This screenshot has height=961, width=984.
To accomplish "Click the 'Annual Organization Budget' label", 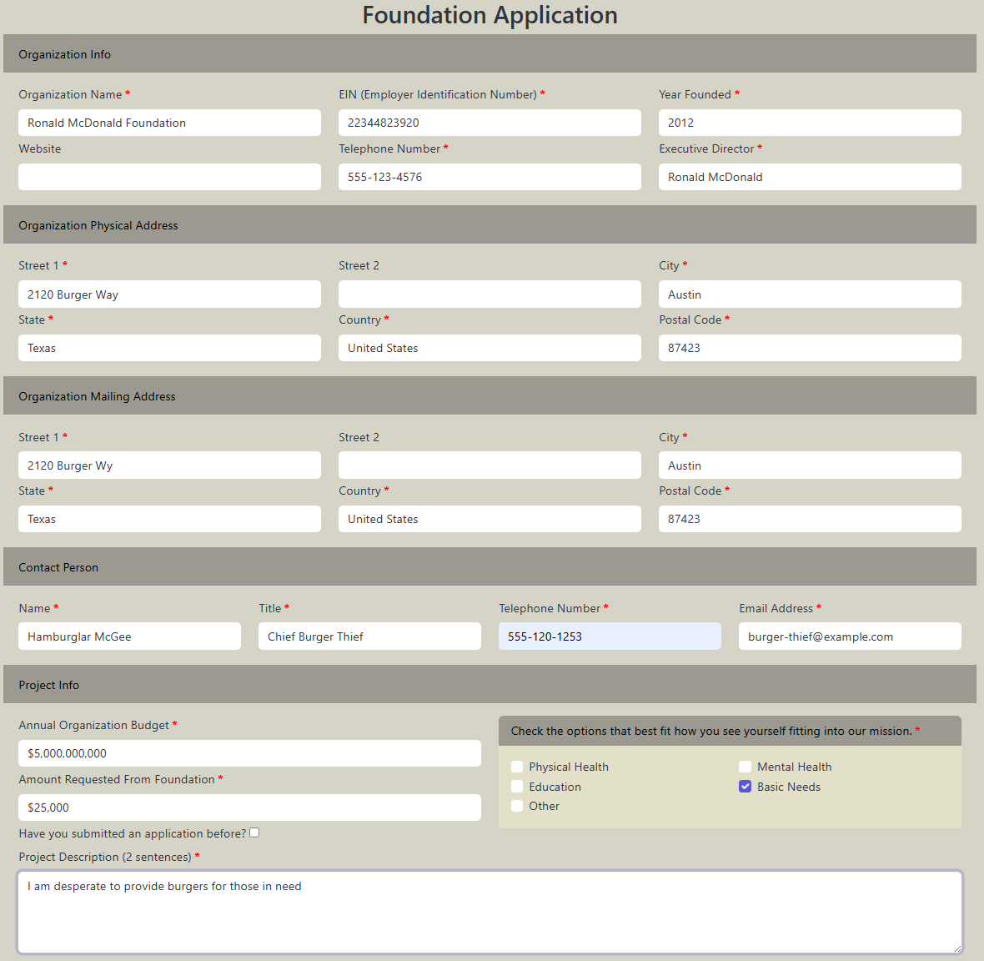I will (x=93, y=725).
